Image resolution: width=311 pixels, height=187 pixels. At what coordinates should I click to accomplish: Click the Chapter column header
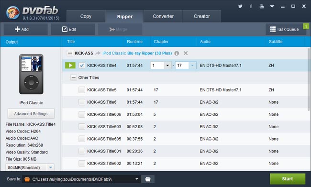click(161, 42)
